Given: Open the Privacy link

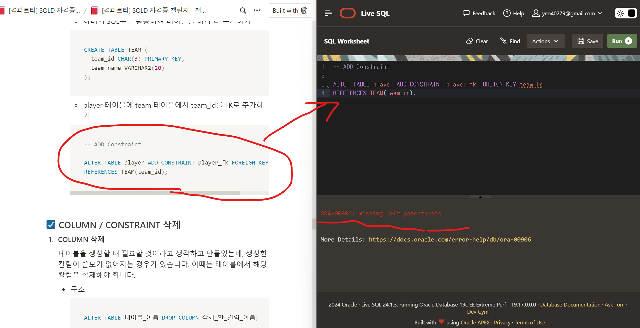Looking at the screenshot, I should pyautogui.click(x=502, y=322).
